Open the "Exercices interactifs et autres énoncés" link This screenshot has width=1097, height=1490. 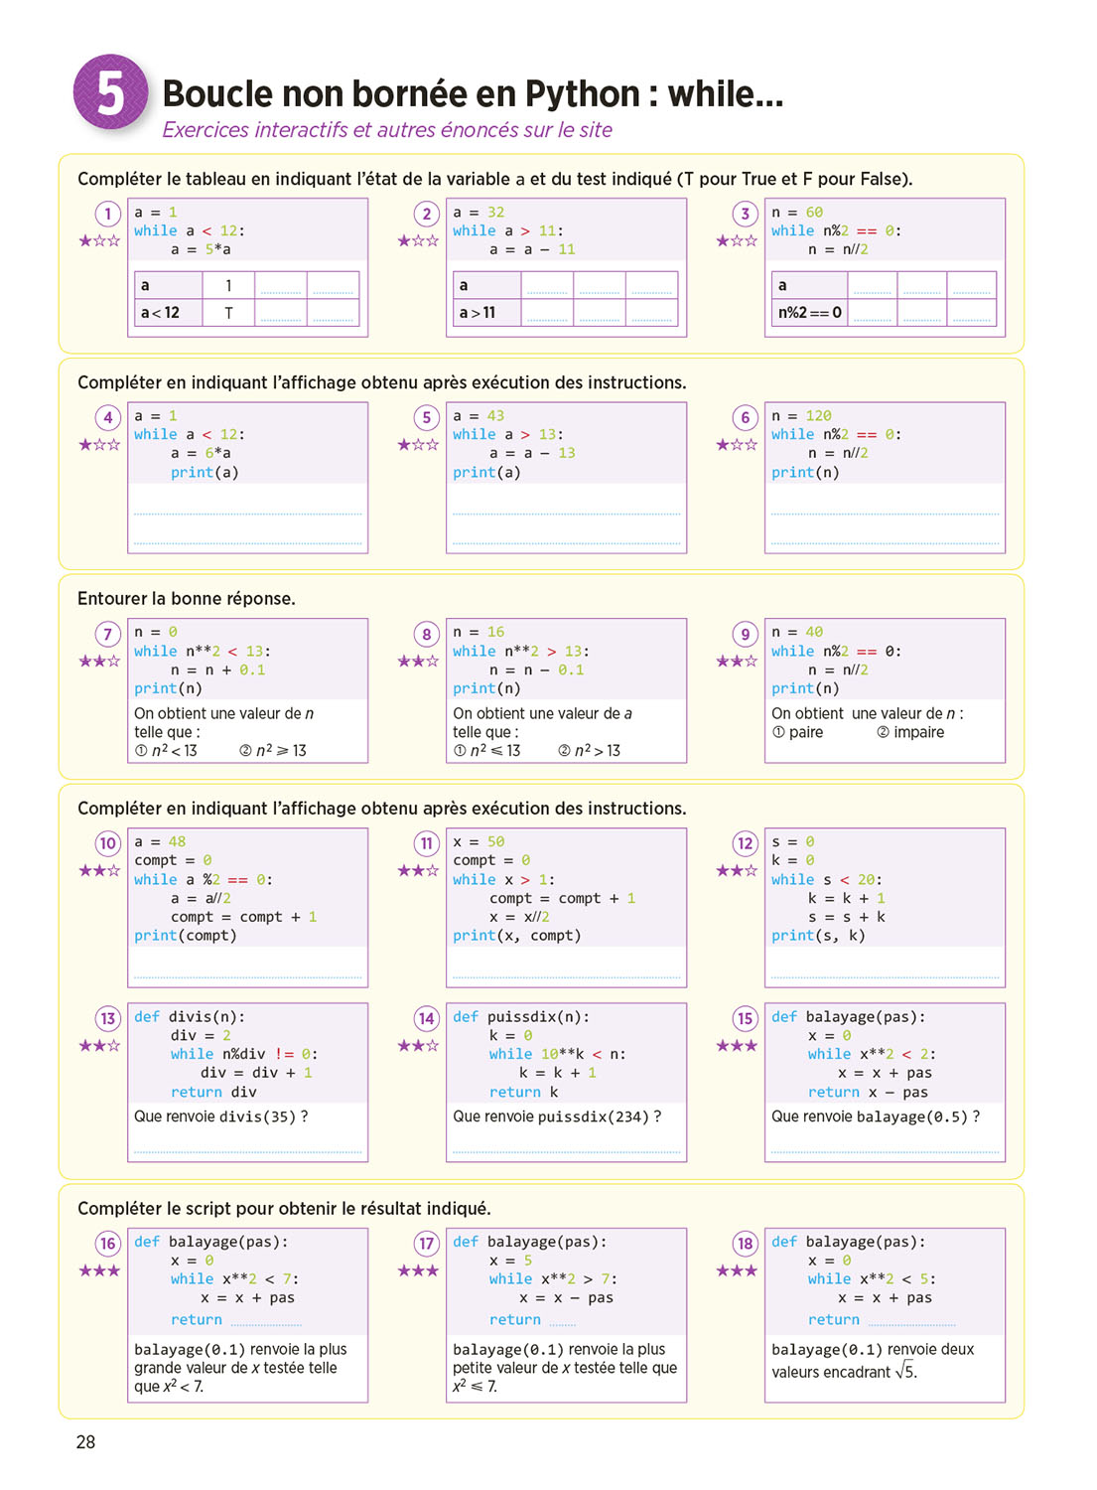point(387,130)
